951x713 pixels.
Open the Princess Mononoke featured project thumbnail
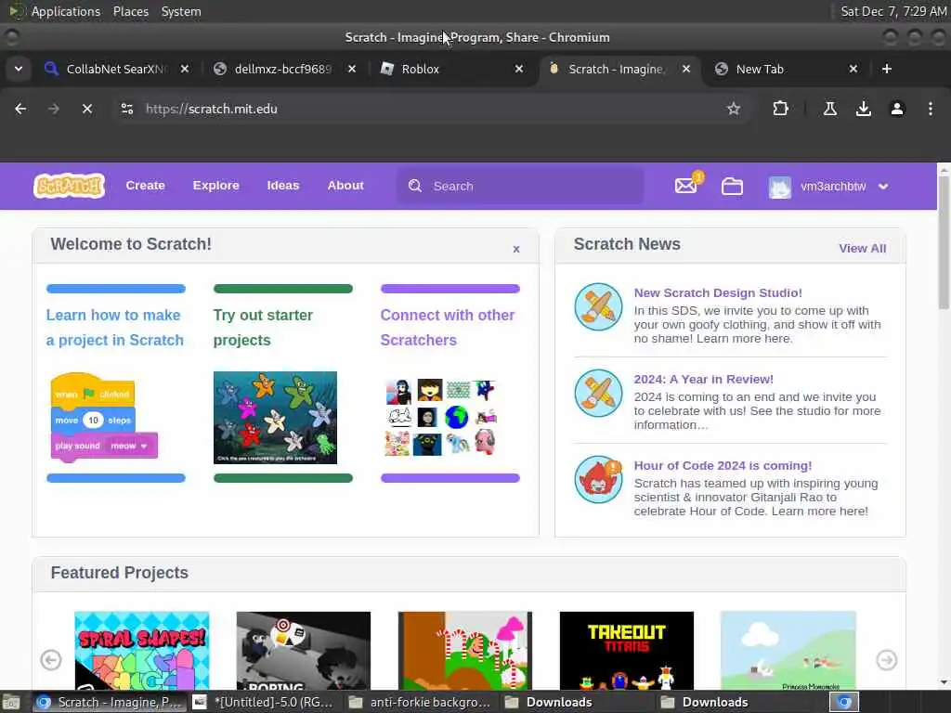788,651
